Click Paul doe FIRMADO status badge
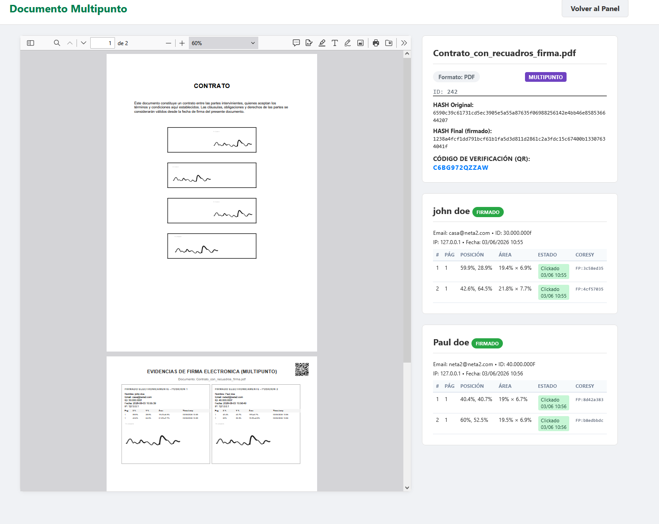The image size is (659, 524). coord(487,344)
